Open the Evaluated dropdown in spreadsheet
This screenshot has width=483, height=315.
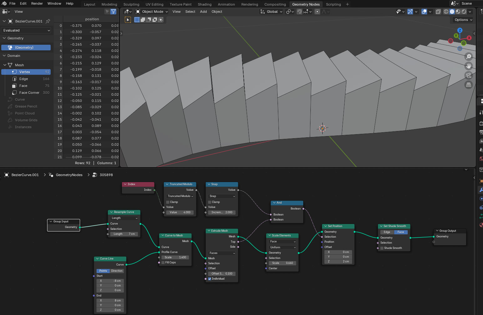tap(26, 30)
